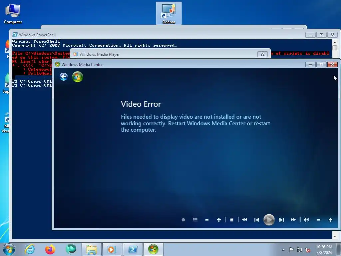Image resolution: width=341 pixels, height=256 pixels.
Task: Maximize the Windows Media Center window
Action: tap(321, 64)
